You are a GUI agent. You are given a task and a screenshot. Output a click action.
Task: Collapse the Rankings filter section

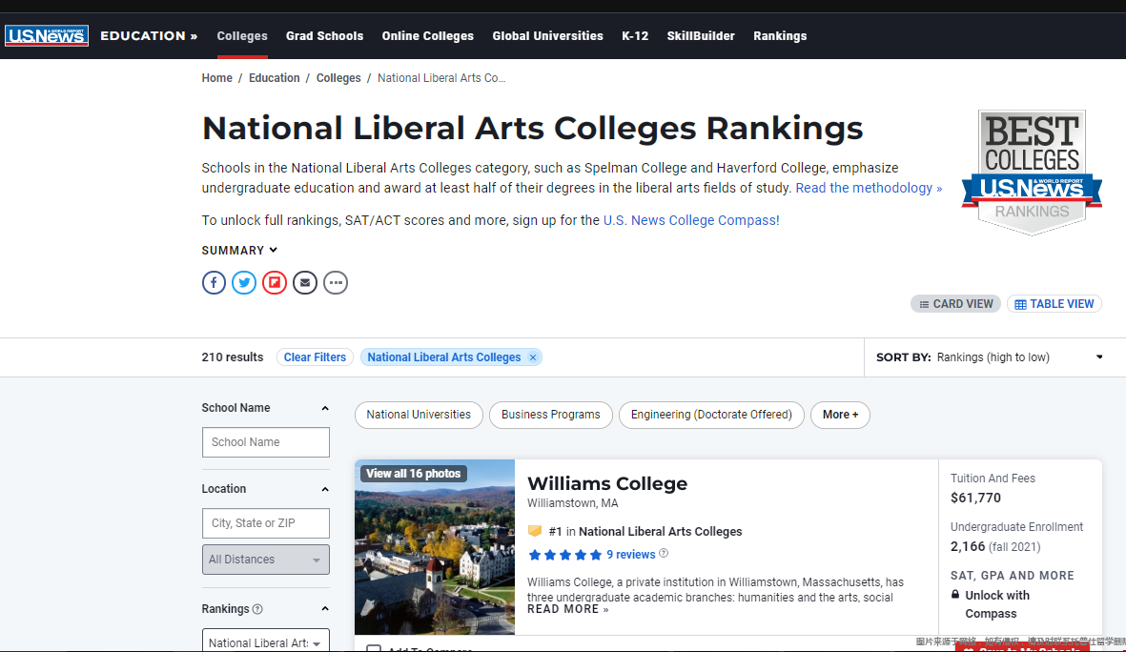coord(324,609)
